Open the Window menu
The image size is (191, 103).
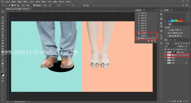pyautogui.click(x=62, y=2)
